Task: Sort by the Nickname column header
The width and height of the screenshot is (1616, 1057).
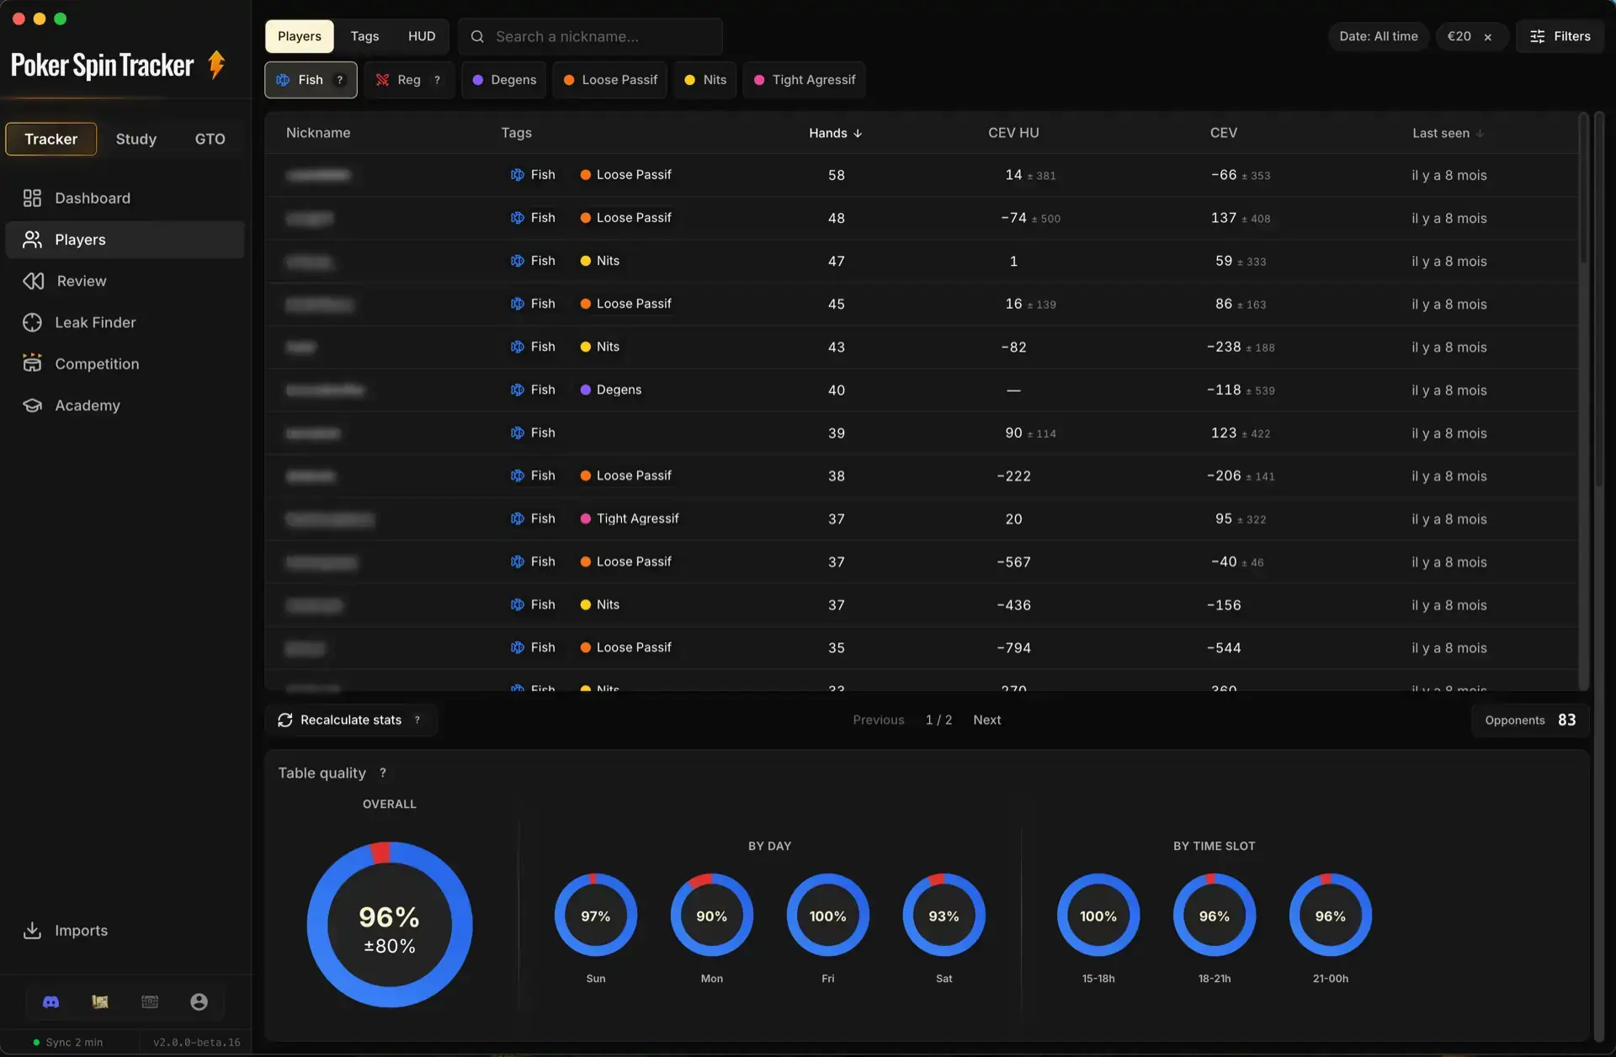Action: tap(318, 133)
